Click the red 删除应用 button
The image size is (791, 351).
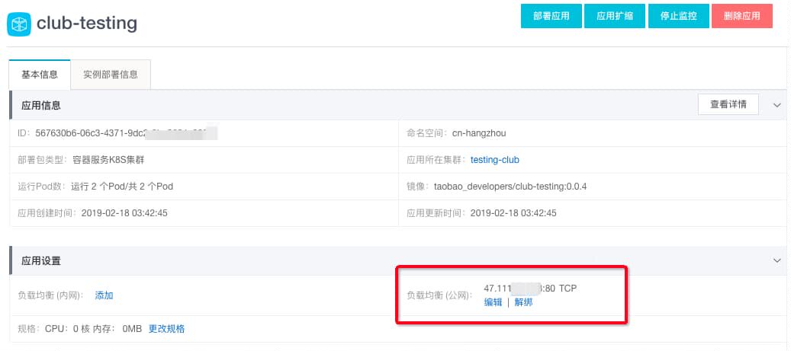point(741,16)
